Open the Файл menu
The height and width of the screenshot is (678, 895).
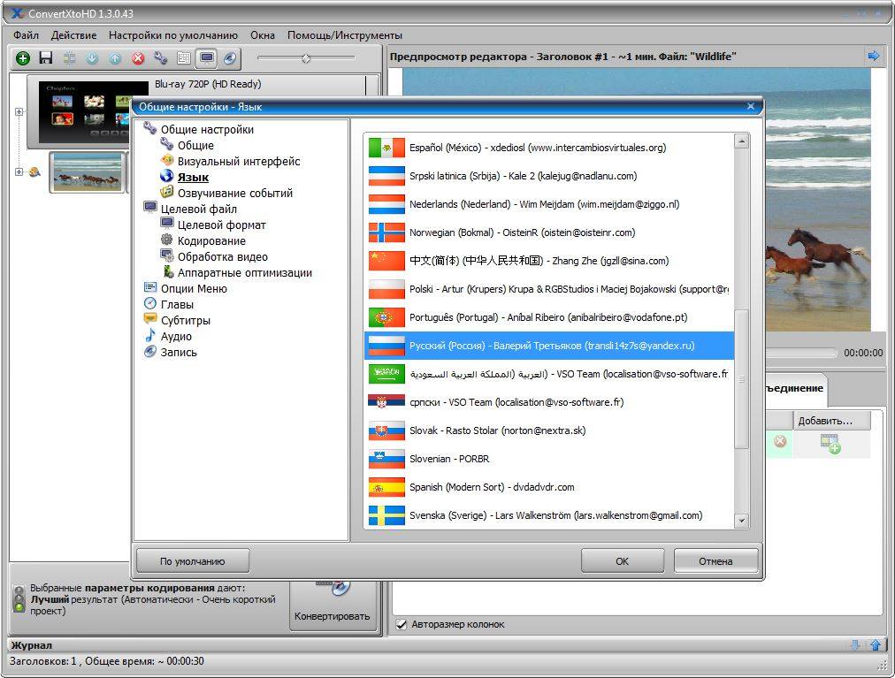(27, 35)
